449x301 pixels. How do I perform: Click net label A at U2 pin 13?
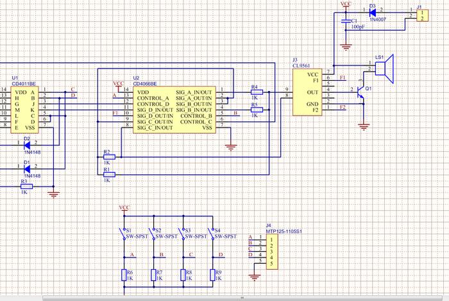tap(115, 95)
